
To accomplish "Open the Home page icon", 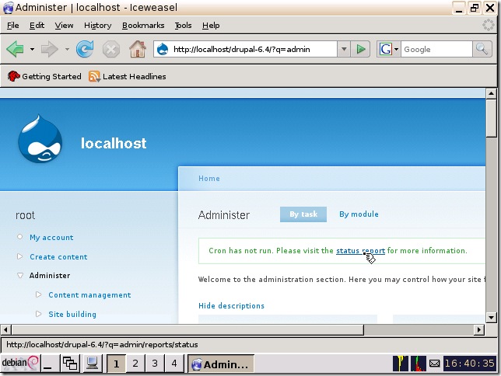I will tap(138, 49).
